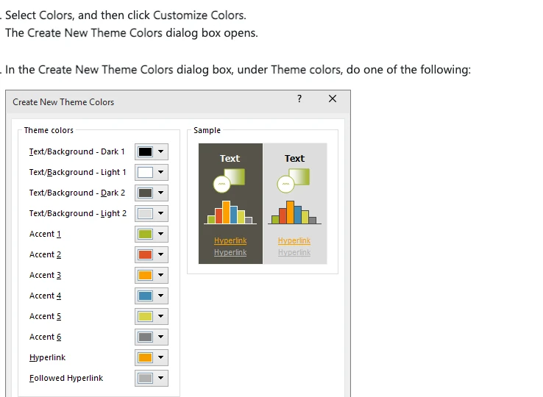
Task: Click the 'Theme colors' group heading
Action: click(49, 130)
